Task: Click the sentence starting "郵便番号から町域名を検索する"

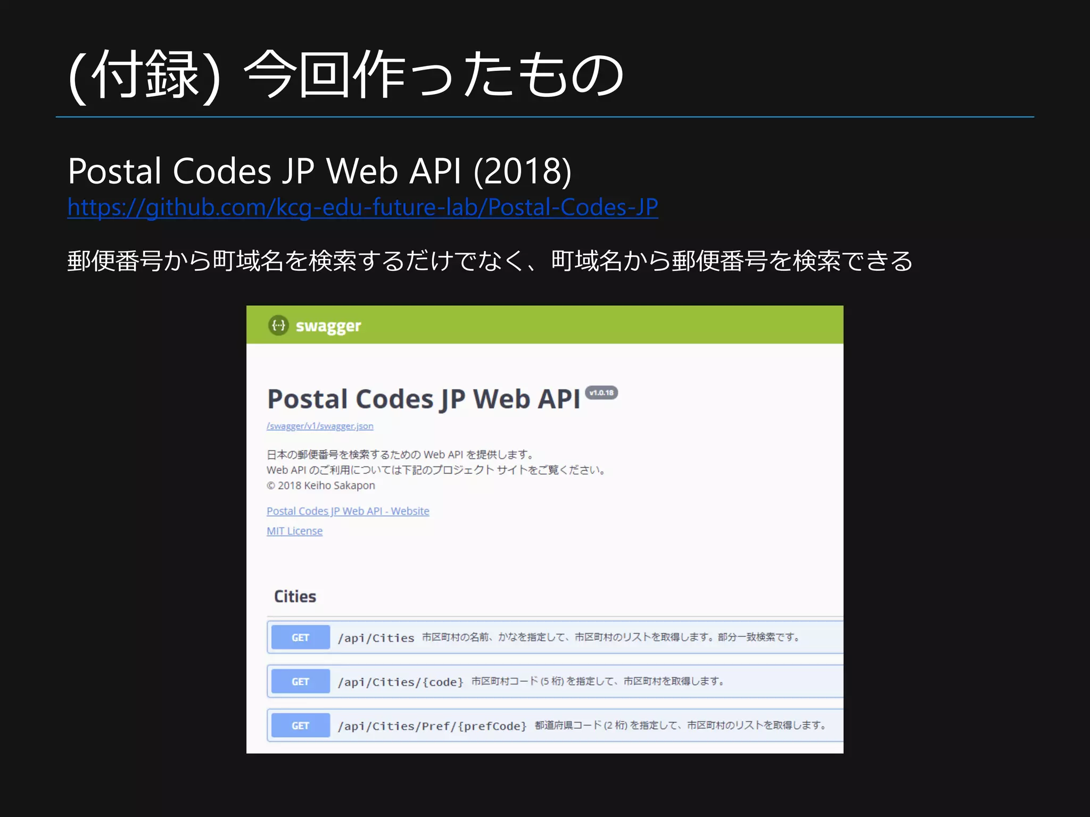Action: (x=490, y=261)
